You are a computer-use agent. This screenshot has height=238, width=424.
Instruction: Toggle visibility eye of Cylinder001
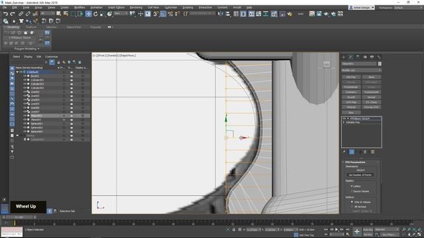tap(25, 80)
